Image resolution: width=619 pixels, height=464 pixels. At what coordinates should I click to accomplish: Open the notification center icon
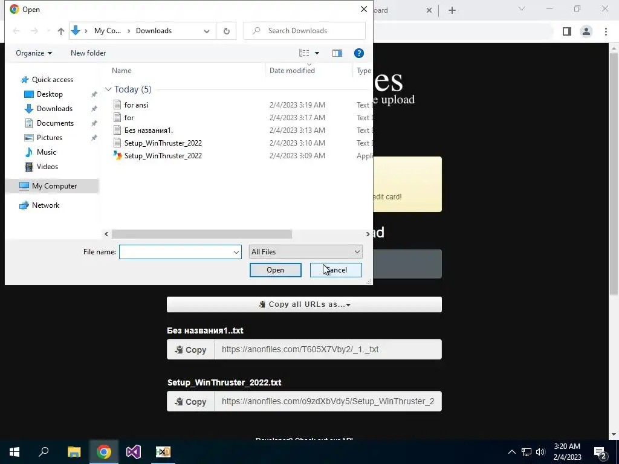click(x=600, y=452)
